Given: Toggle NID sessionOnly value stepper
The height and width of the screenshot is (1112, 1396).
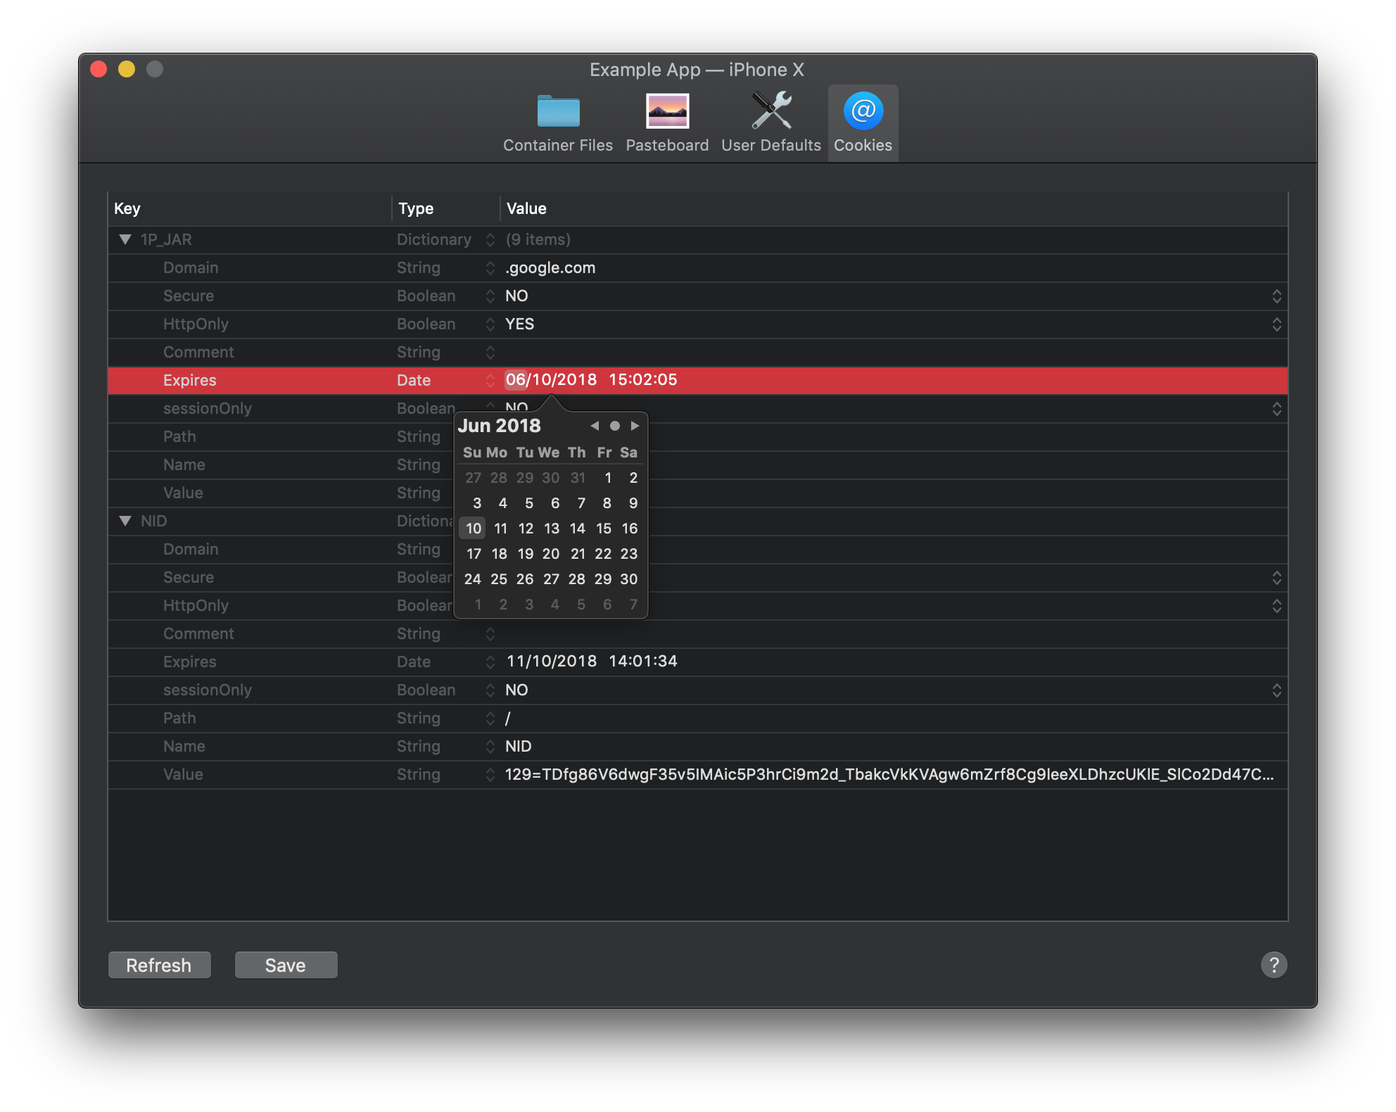Looking at the screenshot, I should pyautogui.click(x=1276, y=690).
